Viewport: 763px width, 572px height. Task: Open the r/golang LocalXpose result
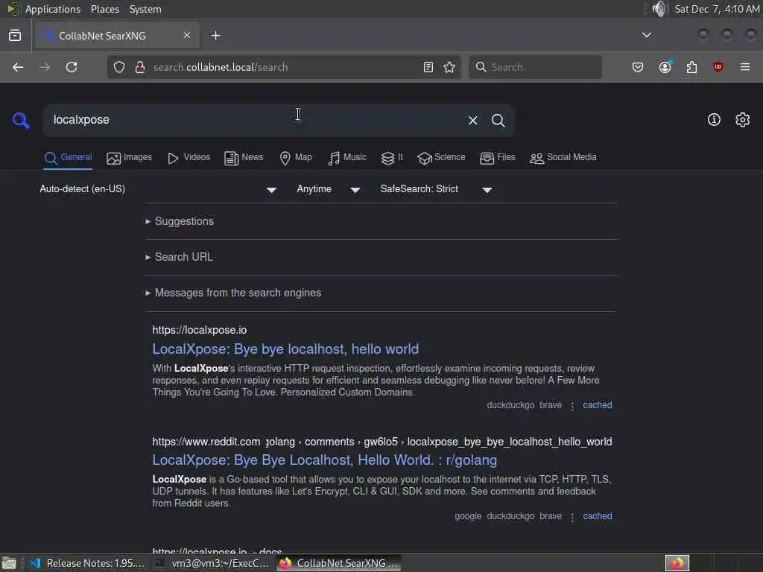(x=325, y=460)
